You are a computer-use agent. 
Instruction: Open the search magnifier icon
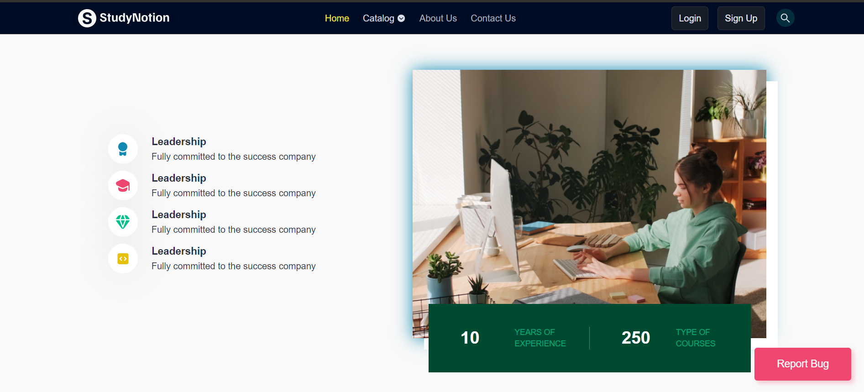click(x=785, y=18)
